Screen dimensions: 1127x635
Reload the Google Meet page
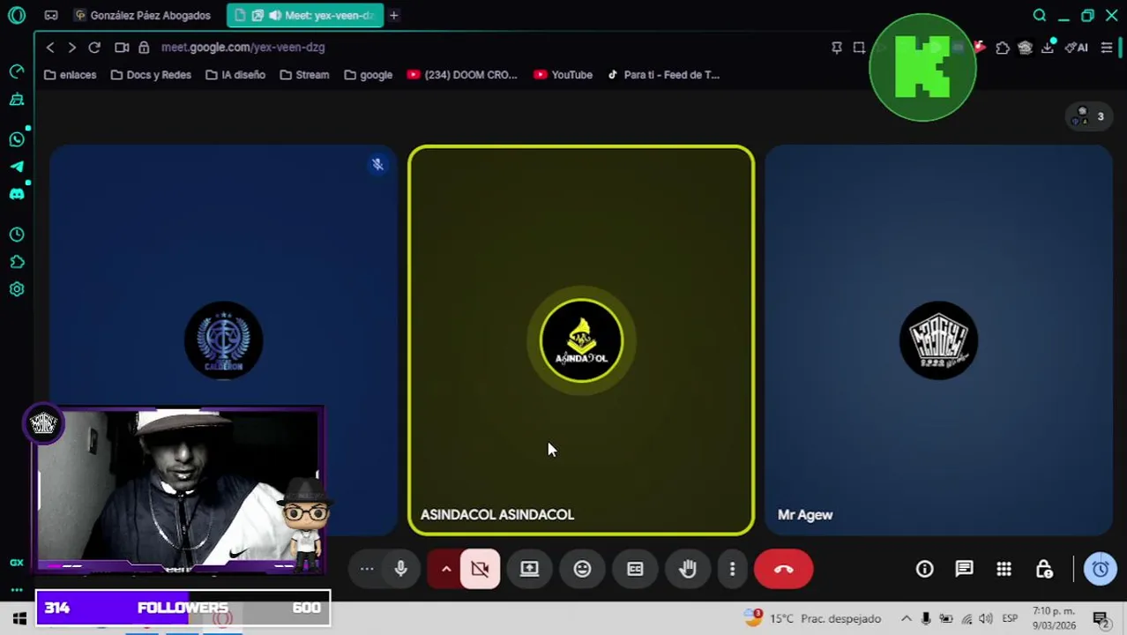click(x=94, y=48)
